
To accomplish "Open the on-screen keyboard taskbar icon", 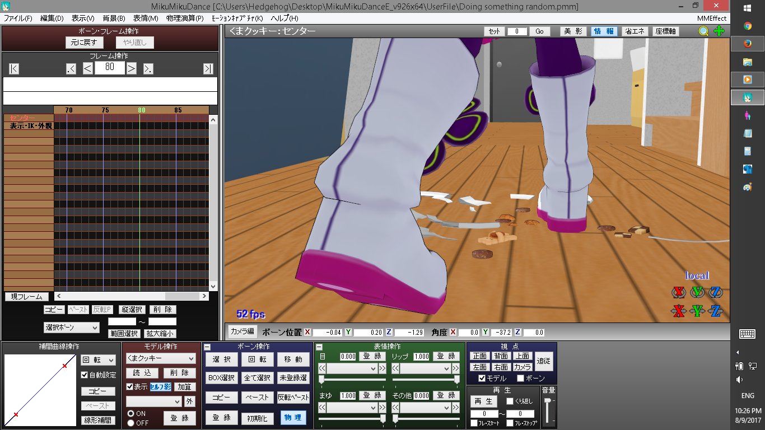I will tap(747, 334).
